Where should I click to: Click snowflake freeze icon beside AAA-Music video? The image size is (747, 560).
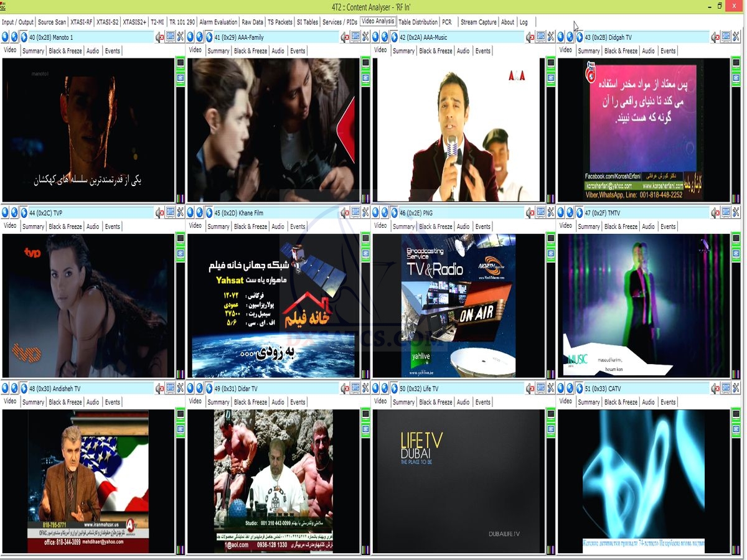[550, 78]
